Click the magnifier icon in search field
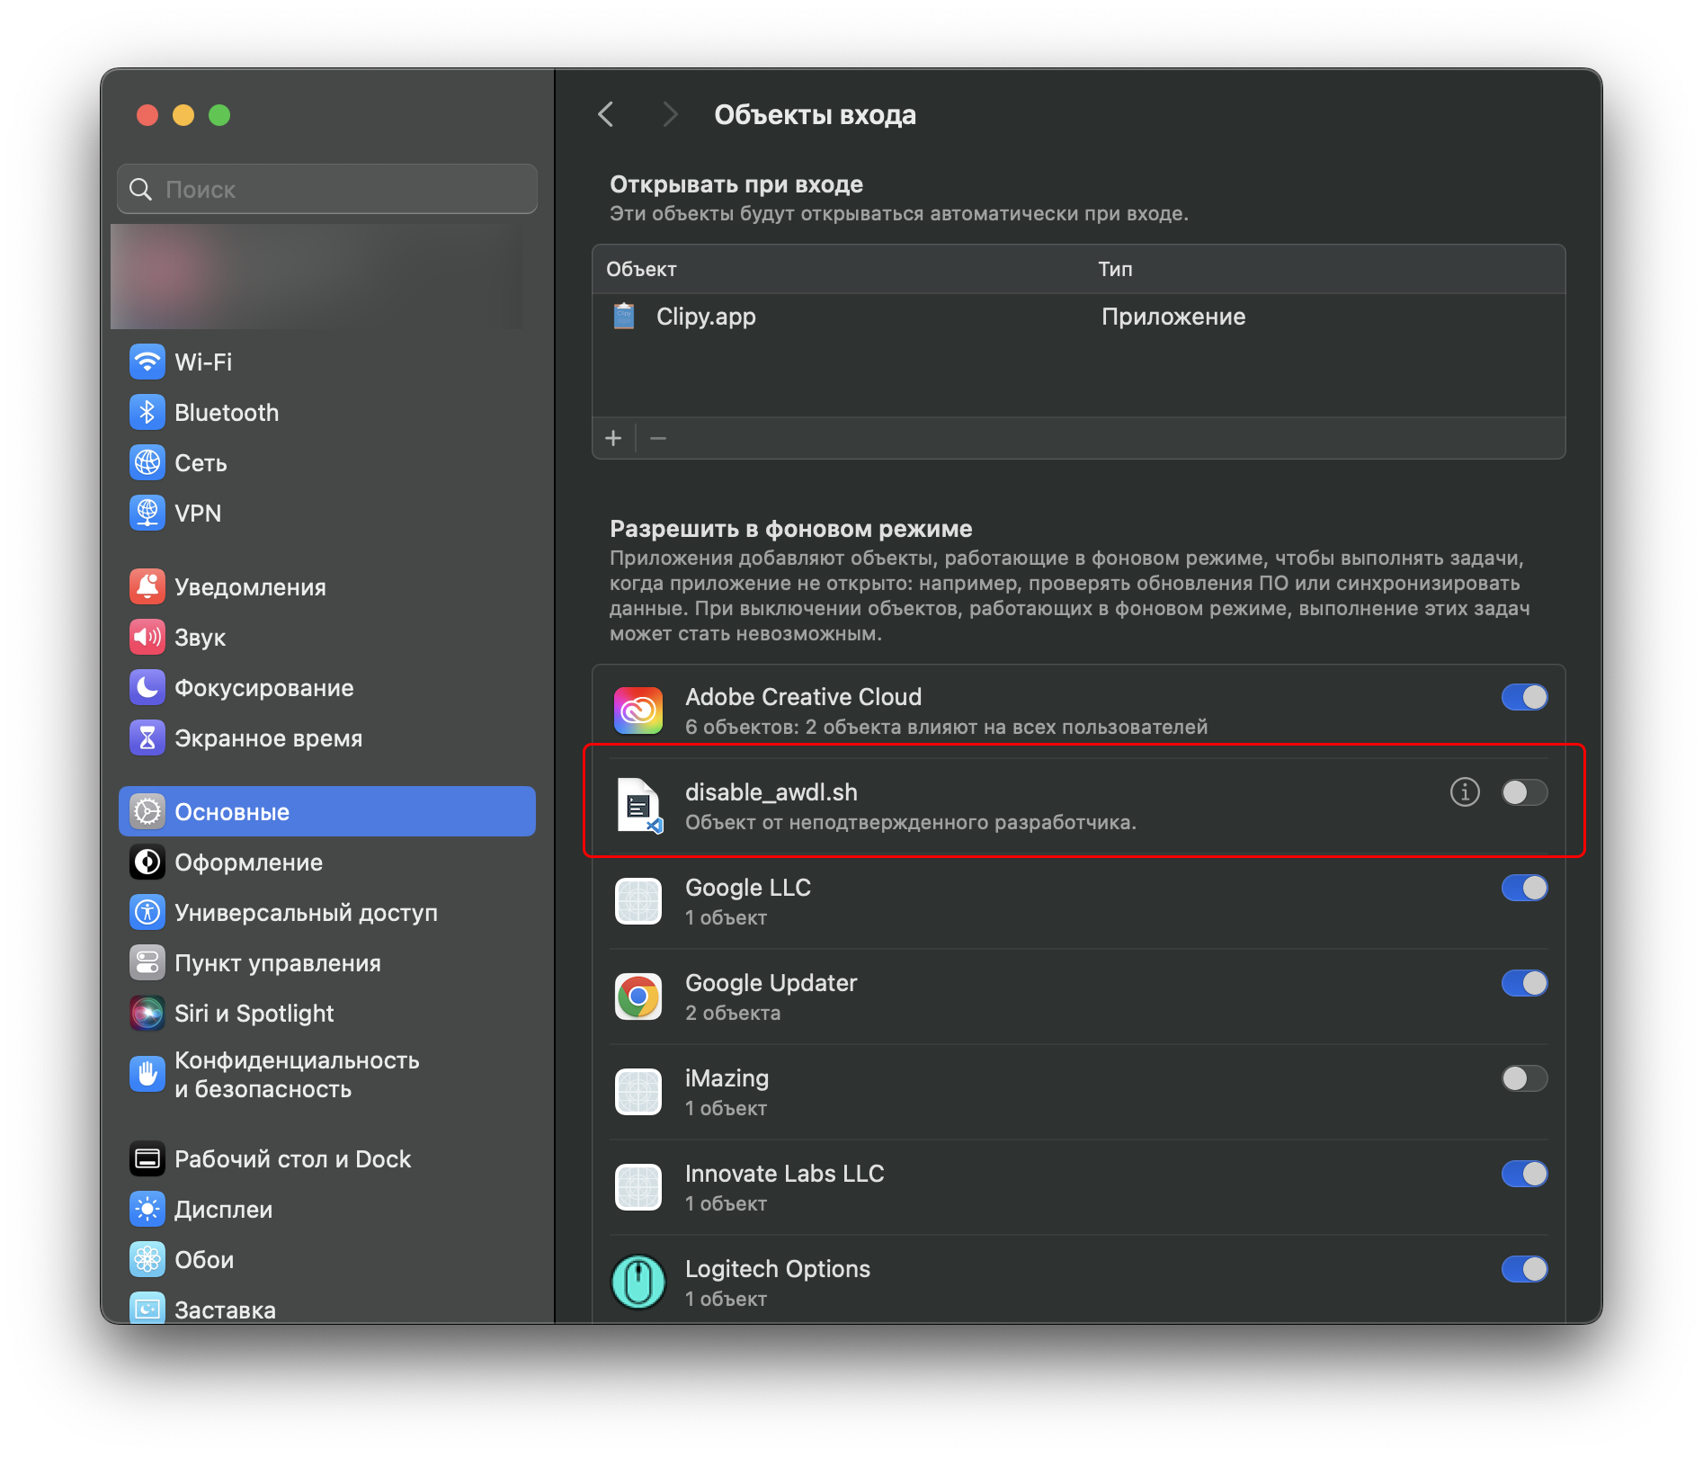 pyautogui.click(x=141, y=189)
